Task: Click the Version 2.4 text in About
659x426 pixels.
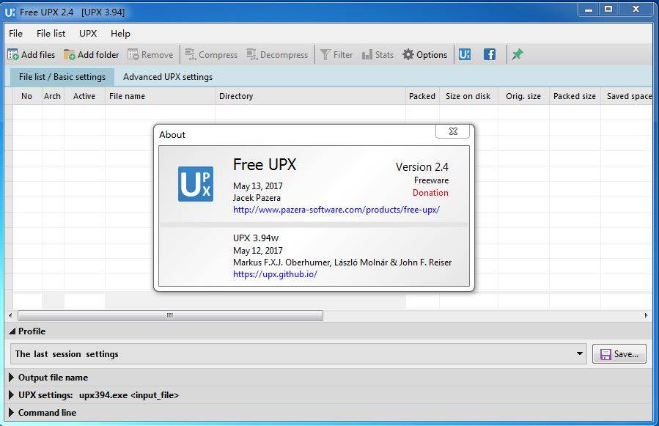Action: [422, 167]
